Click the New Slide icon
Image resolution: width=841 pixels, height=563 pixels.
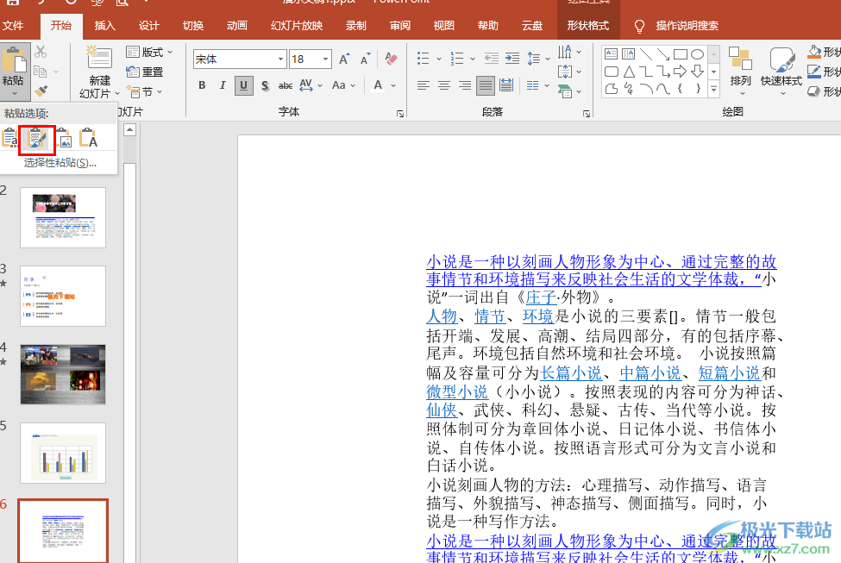point(98,59)
